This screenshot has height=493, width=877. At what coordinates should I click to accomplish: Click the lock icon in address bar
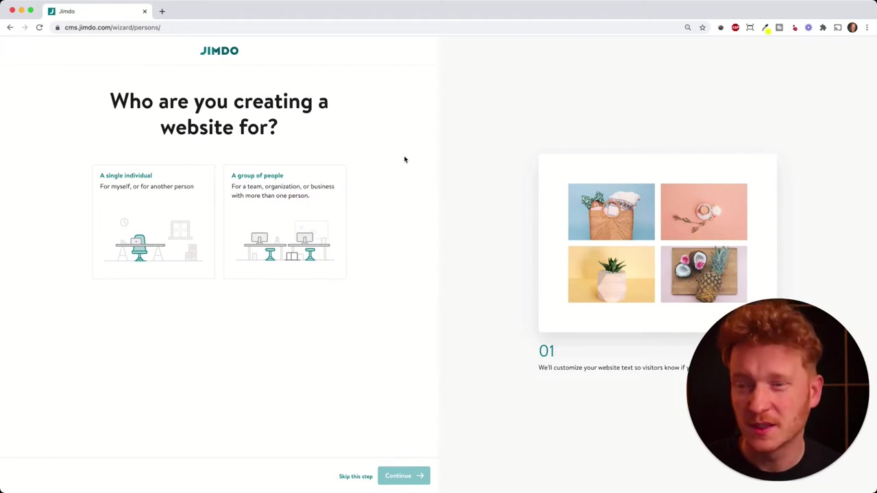(x=58, y=27)
